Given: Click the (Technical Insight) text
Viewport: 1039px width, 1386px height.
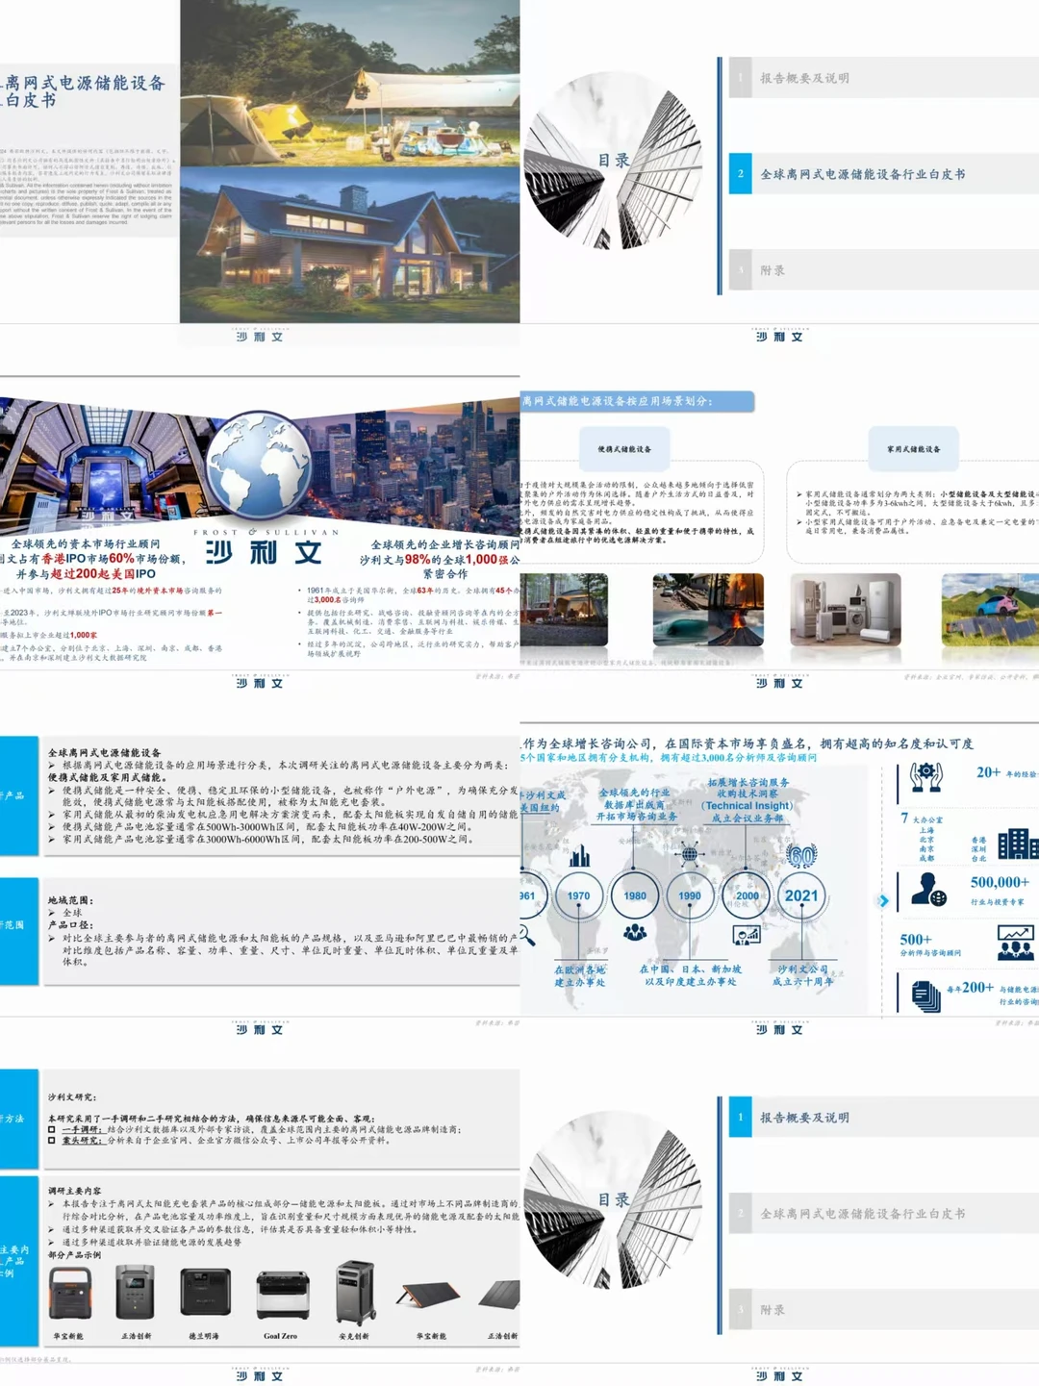Looking at the screenshot, I should (748, 806).
